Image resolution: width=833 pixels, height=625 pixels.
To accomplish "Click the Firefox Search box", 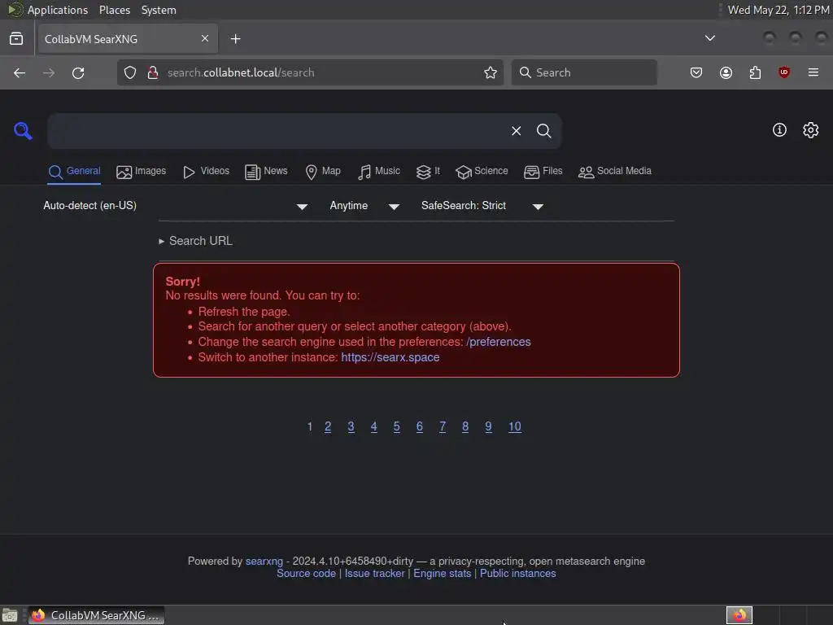I will pyautogui.click(x=584, y=72).
